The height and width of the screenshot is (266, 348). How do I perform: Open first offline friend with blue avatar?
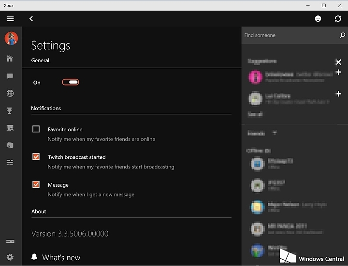[258, 164]
